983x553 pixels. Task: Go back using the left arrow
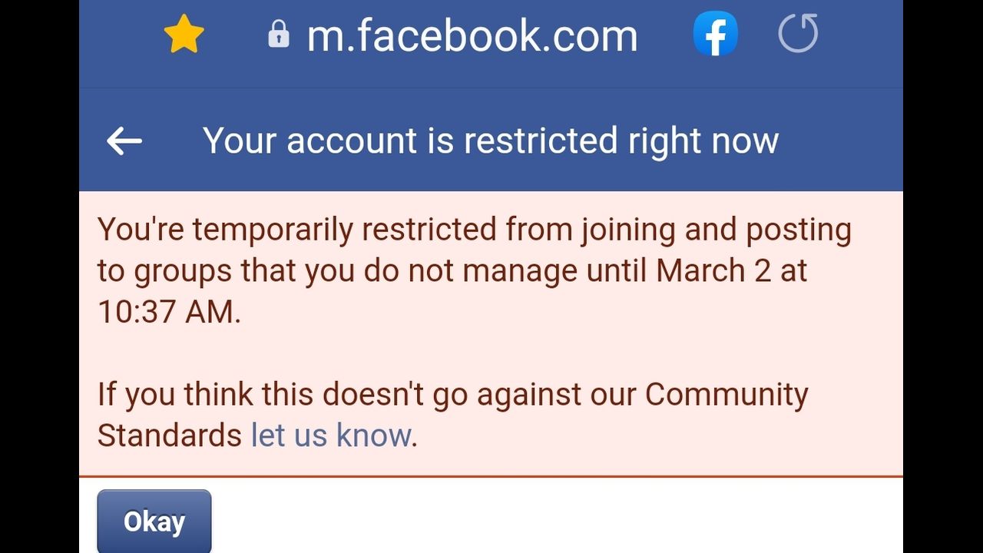pos(124,141)
